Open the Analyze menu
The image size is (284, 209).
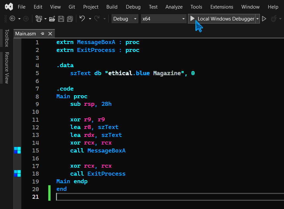[x=174, y=7]
